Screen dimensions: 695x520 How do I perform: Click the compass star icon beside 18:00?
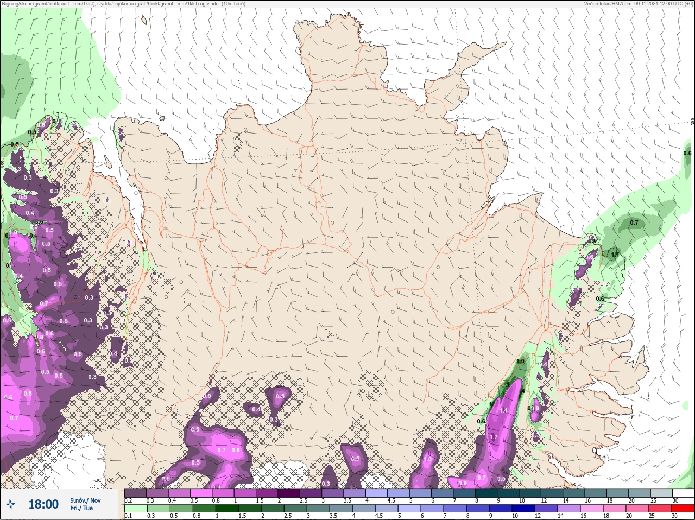tap(10, 504)
